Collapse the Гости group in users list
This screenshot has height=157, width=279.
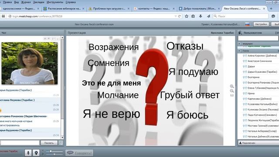(x=239, y=51)
